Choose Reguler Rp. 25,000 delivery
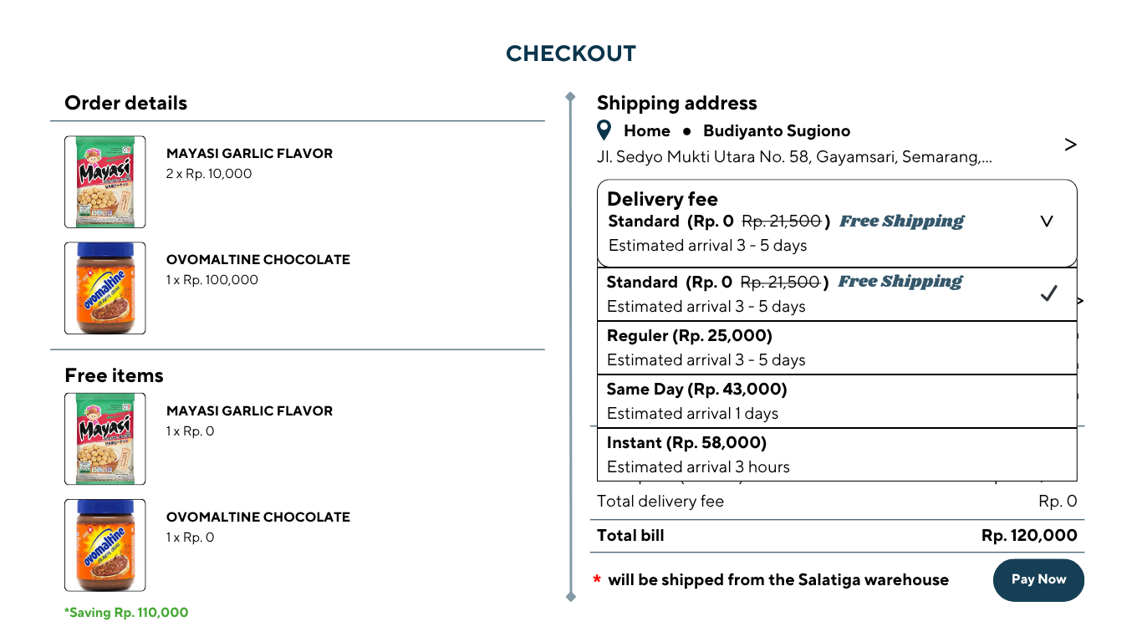 click(836, 348)
